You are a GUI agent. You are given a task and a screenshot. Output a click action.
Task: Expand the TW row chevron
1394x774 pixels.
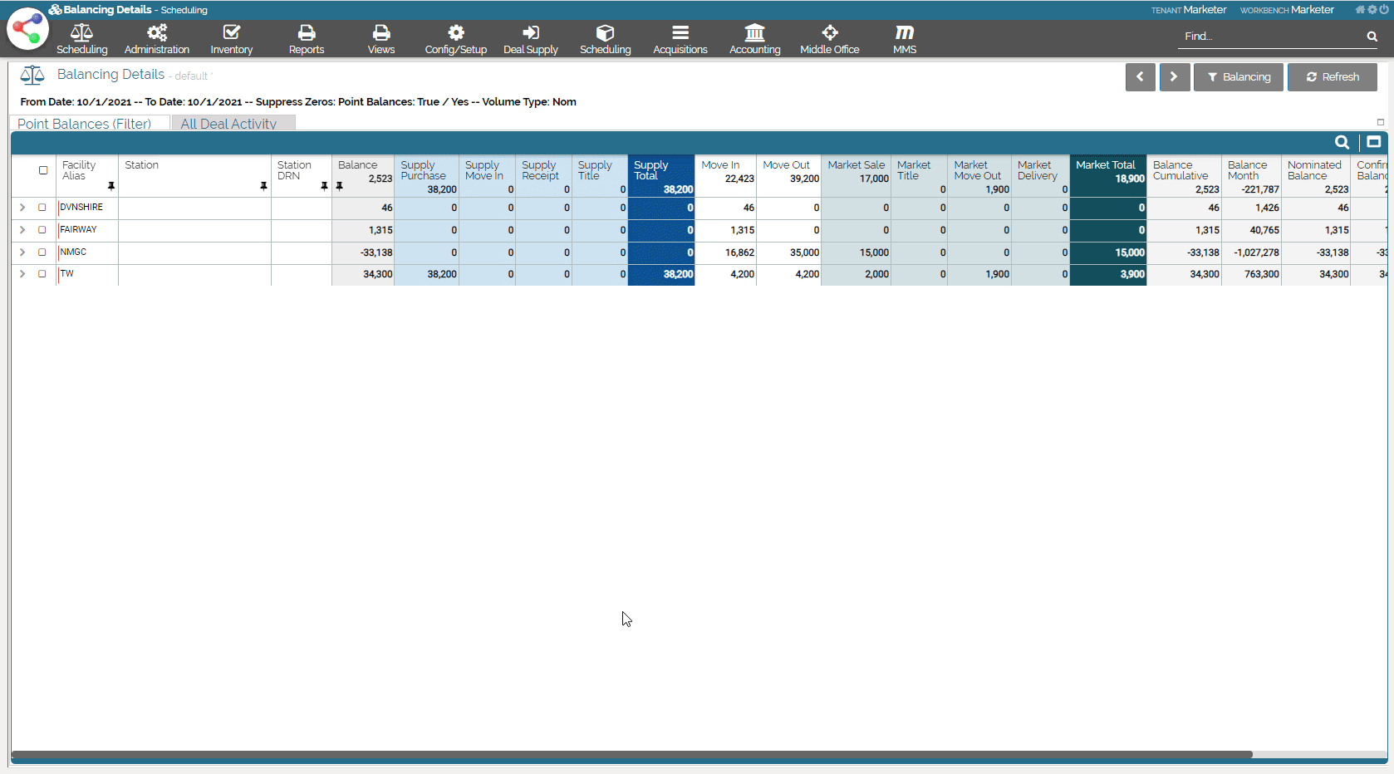coord(22,274)
